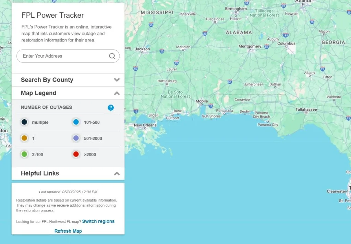351x244 pixels.
Task: Click the Refresh Map link
Action: click(x=68, y=231)
